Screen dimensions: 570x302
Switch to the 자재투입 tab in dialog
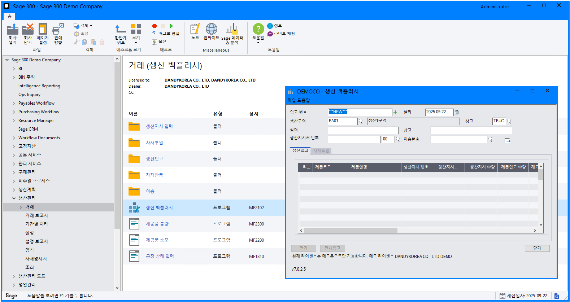(x=321, y=151)
